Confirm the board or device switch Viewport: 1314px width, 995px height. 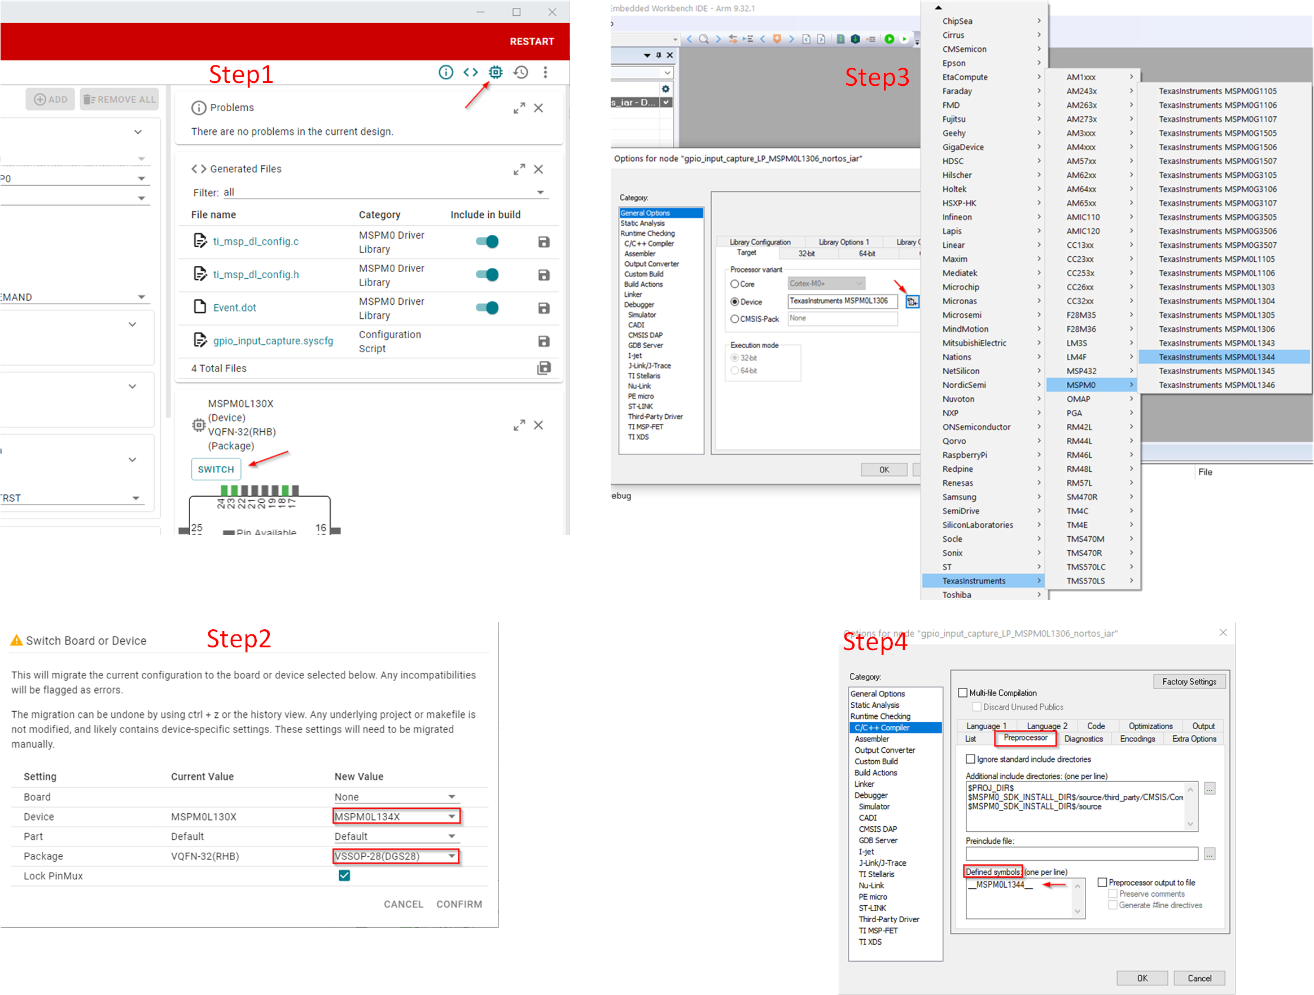458,904
